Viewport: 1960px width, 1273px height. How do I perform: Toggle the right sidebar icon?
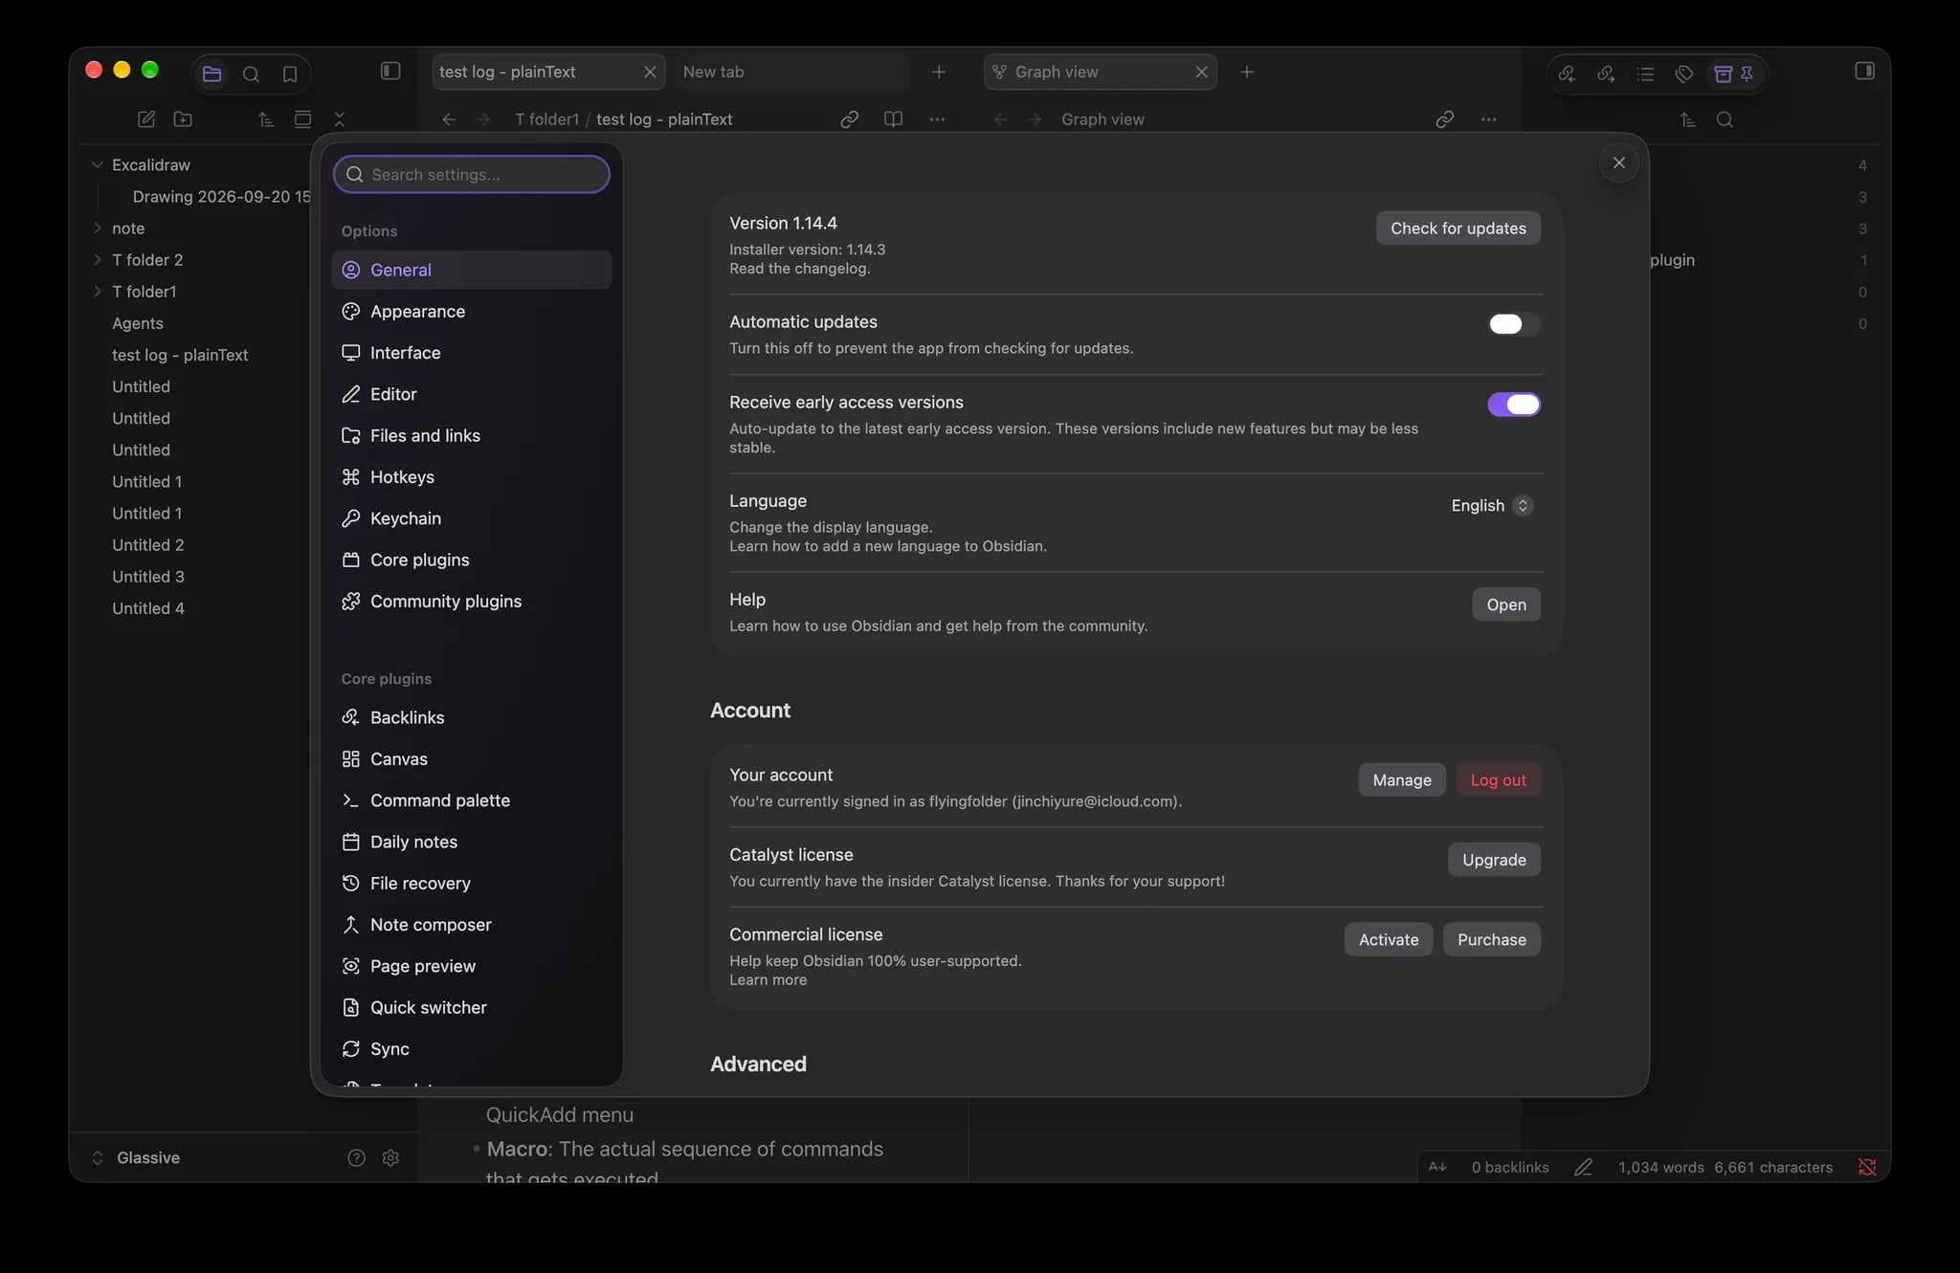(1864, 71)
